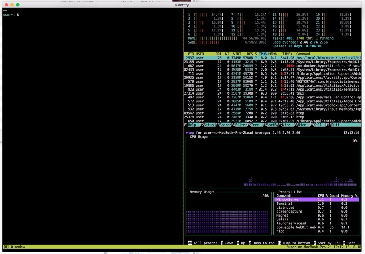Sort by the PID column header
The height and width of the screenshot is (254, 365).
[x=191, y=54]
